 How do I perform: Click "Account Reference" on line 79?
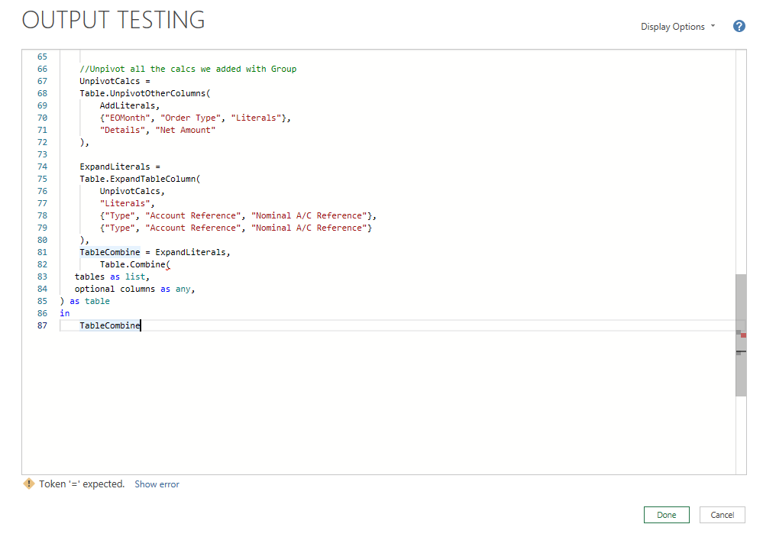click(x=193, y=228)
